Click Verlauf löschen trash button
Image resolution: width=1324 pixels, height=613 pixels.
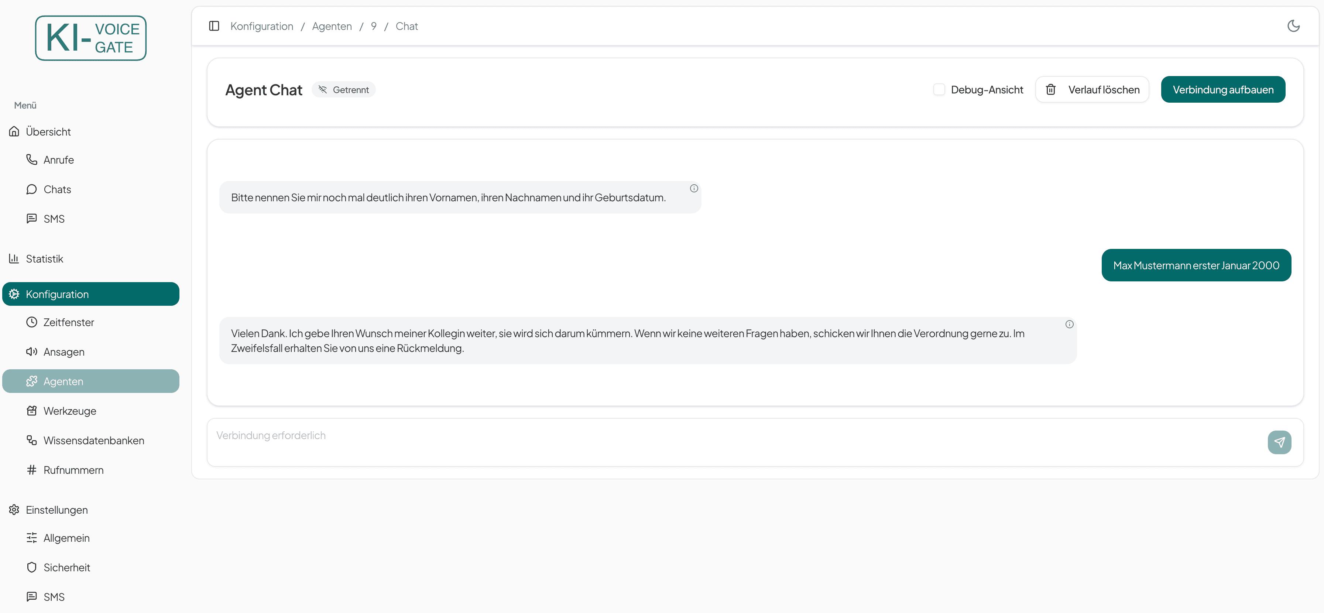tap(1092, 89)
